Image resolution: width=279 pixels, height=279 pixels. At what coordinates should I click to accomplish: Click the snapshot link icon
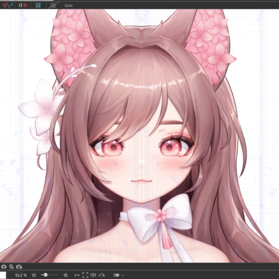point(12,267)
